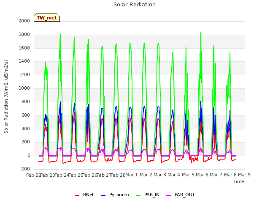Image resolution: width=270 pixels, height=203 pixels.
Task: Click the blue Pyranom legend color marker
Action: click(103, 195)
